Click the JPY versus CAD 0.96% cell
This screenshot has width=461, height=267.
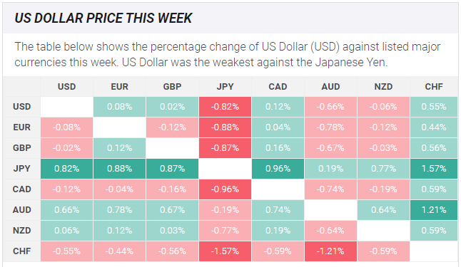278,169
